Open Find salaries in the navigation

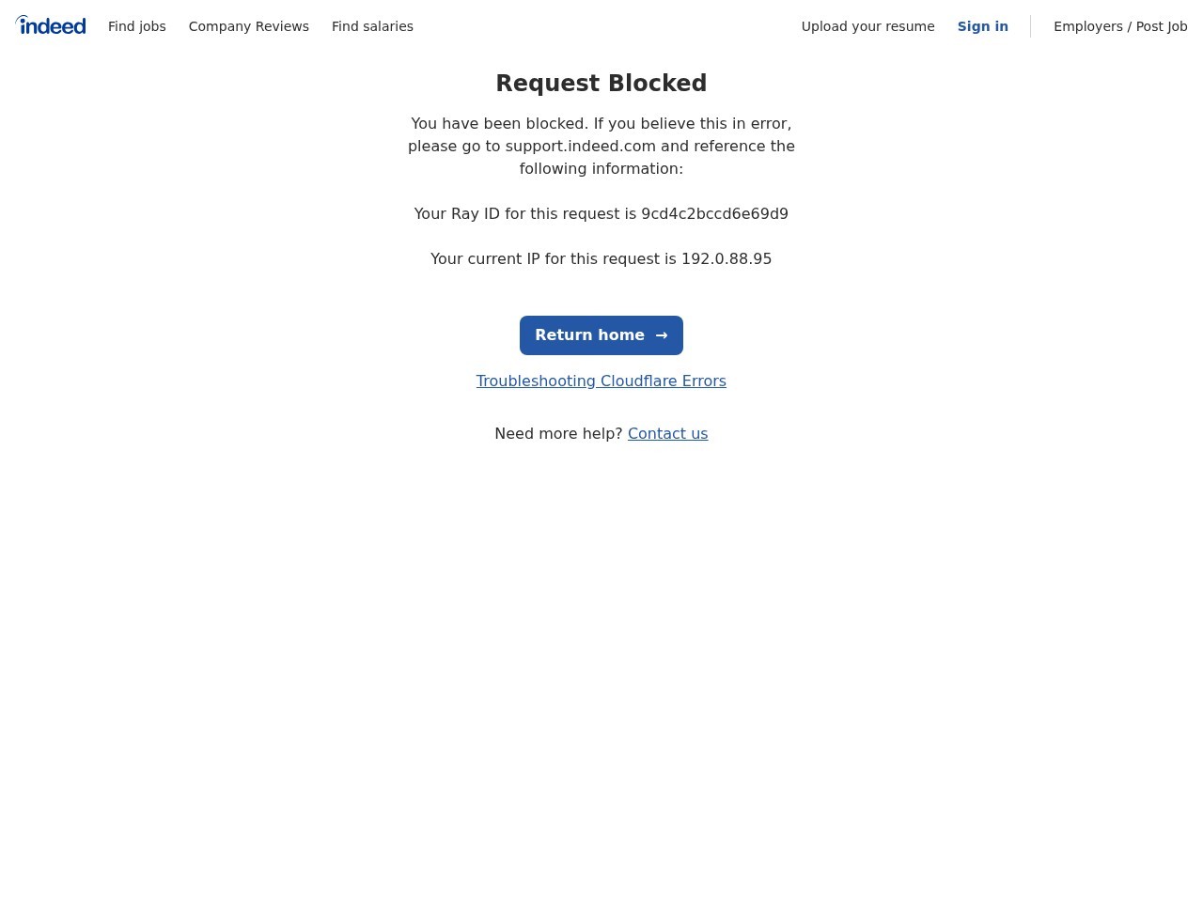click(372, 26)
